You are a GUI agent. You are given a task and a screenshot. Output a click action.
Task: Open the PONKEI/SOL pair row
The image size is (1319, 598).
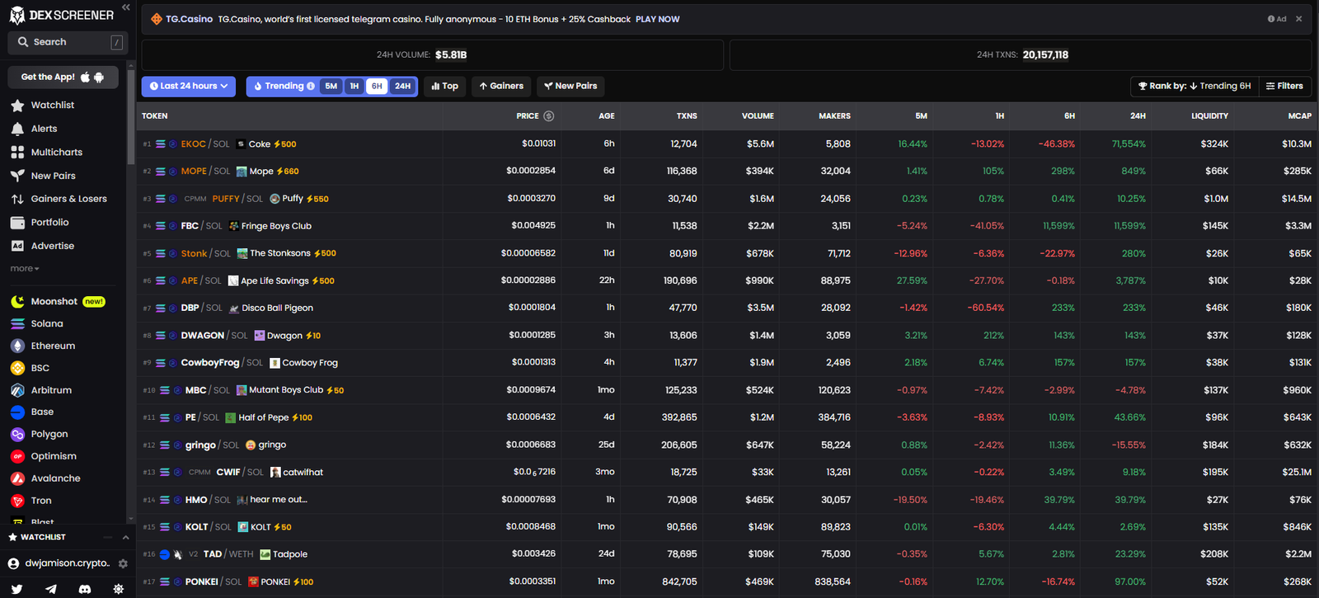pos(725,582)
